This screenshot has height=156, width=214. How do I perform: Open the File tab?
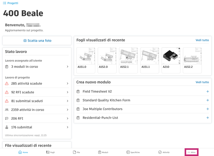(x=76, y=152)
